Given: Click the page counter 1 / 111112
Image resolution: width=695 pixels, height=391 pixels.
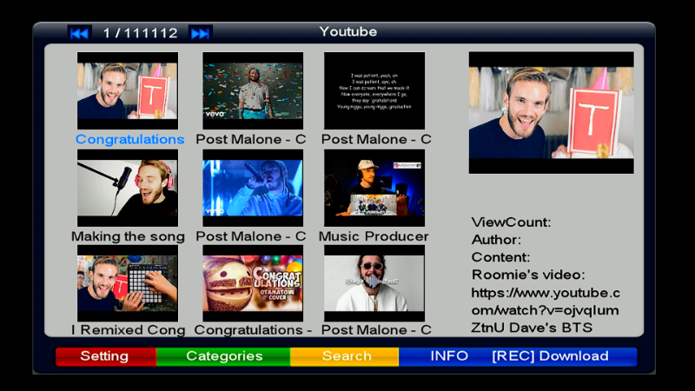Looking at the screenshot, I should coord(140,33).
